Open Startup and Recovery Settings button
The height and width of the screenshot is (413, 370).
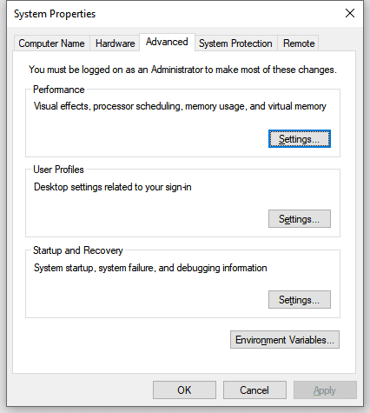[x=300, y=300]
